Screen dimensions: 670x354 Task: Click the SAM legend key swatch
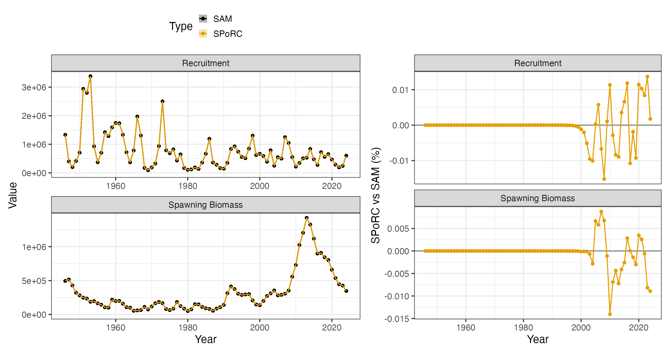point(203,19)
